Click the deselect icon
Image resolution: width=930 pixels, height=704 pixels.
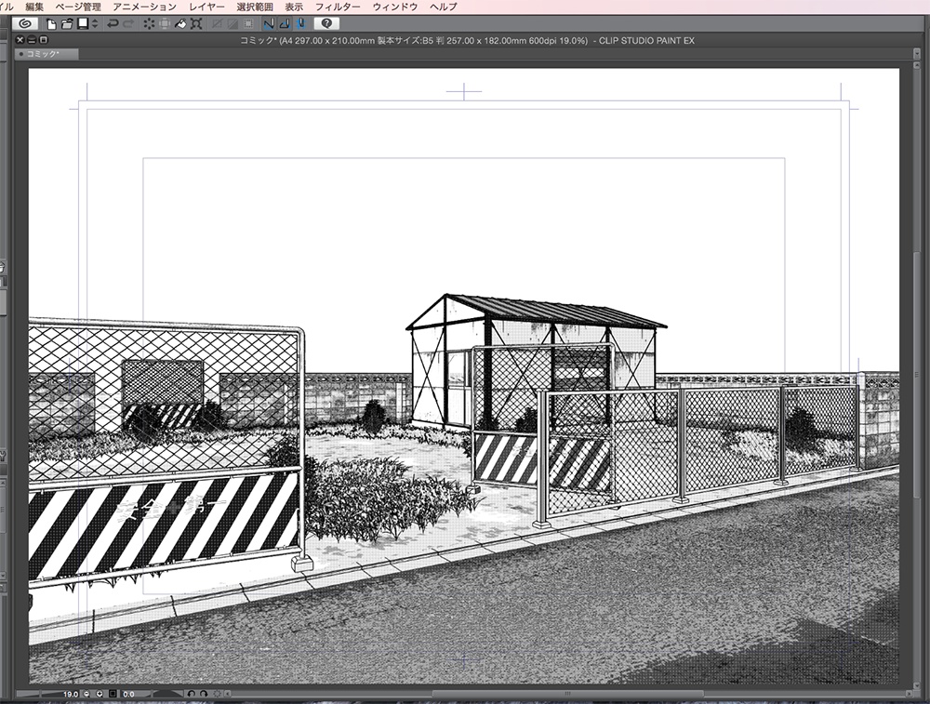[217, 24]
